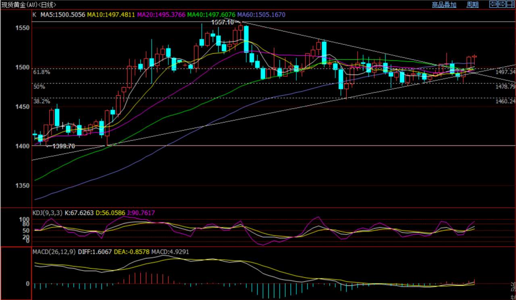Click the 1478.79 price level label
Viewport: 516px width, 300px height.
tap(506, 87)
